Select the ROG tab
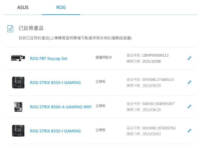Viewport: 200px width, 146px height. tap(61, 7)
